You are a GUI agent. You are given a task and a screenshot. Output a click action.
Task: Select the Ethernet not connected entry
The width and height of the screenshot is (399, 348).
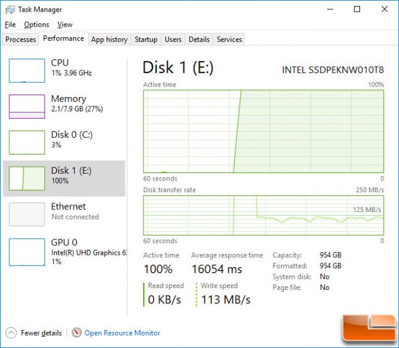(x=64, y=214)
